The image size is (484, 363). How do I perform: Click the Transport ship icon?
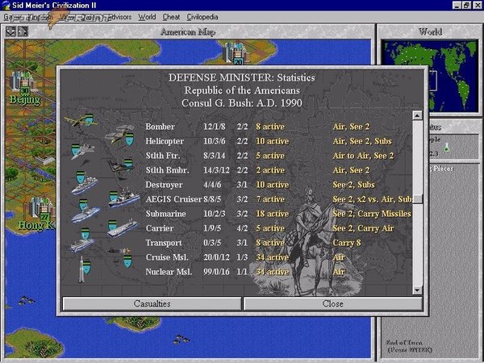[82, 240]
